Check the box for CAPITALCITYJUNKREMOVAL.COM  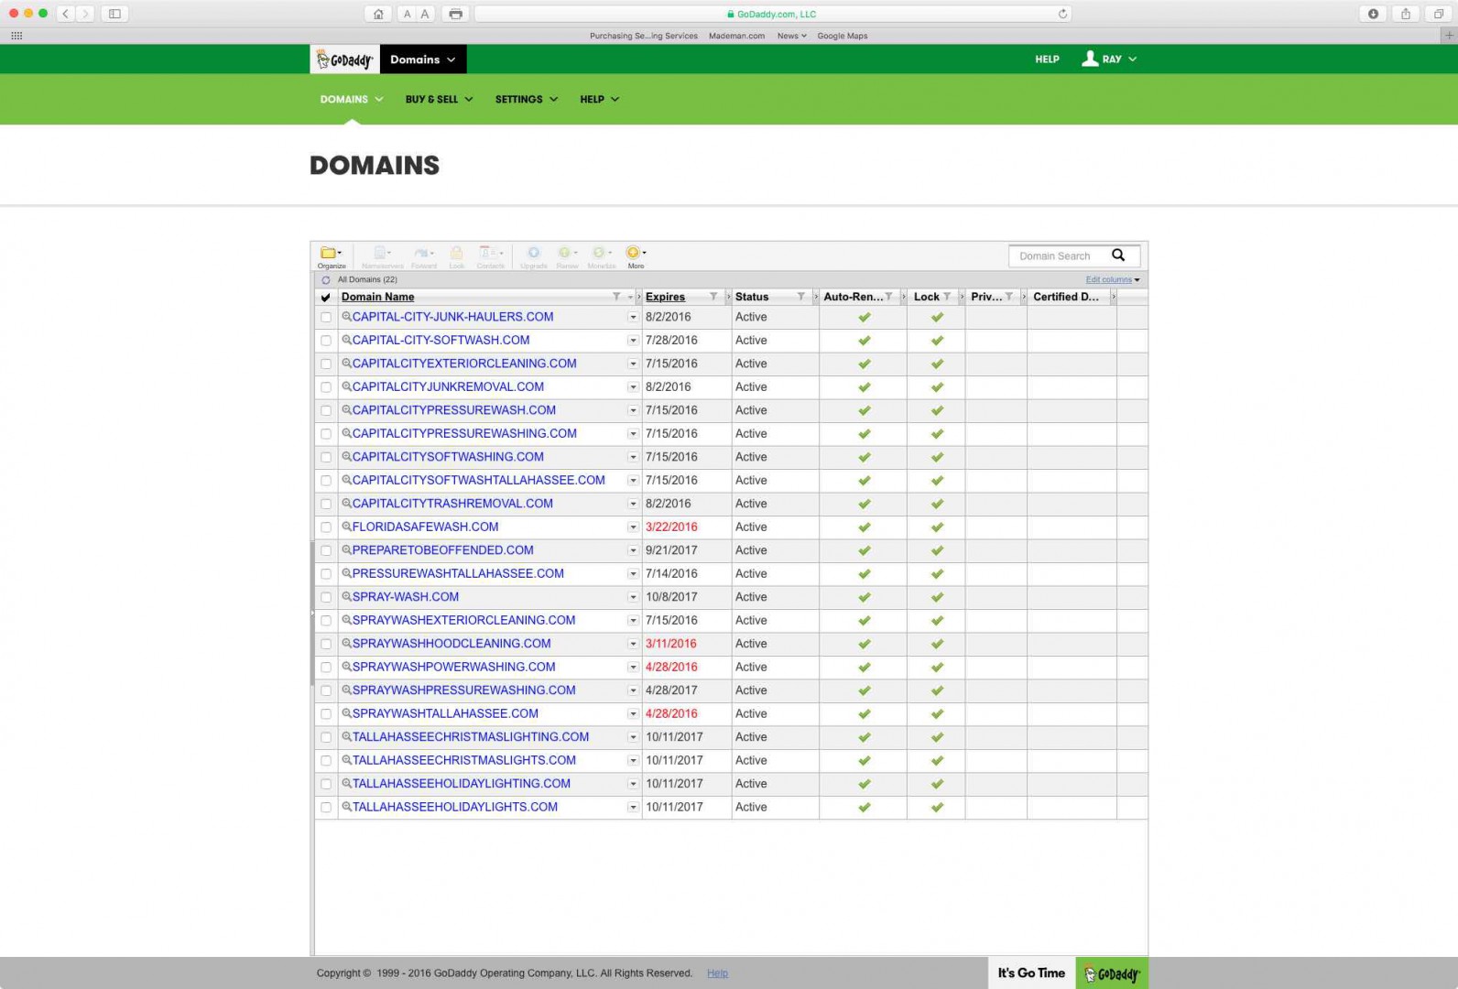tap(326, 387)
